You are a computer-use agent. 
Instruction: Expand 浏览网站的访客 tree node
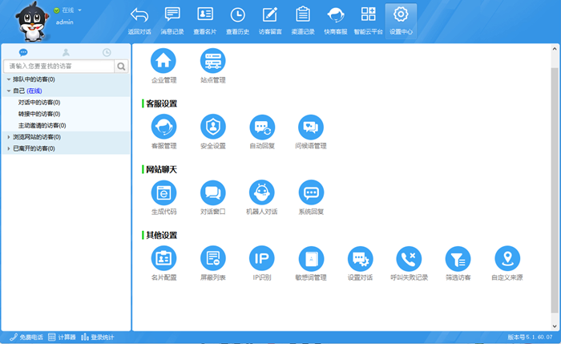coord(9,137)
